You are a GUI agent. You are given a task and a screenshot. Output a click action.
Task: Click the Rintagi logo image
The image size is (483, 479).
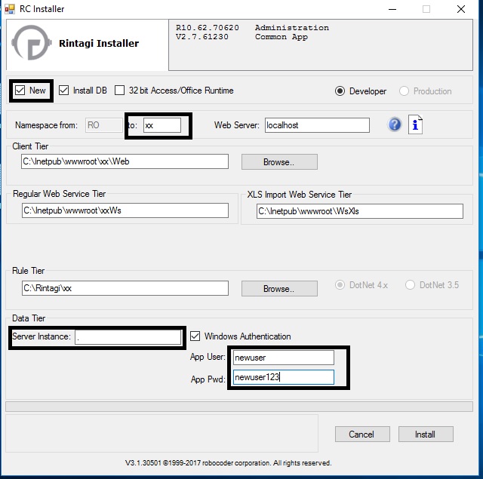point(31,43)
